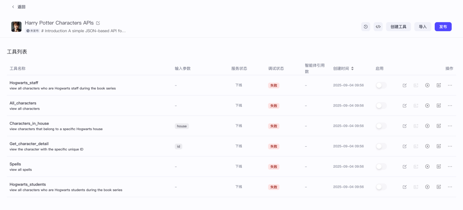Click the 输入参数 column header
This screenshot has height=210, width=463.
(183, 68)
